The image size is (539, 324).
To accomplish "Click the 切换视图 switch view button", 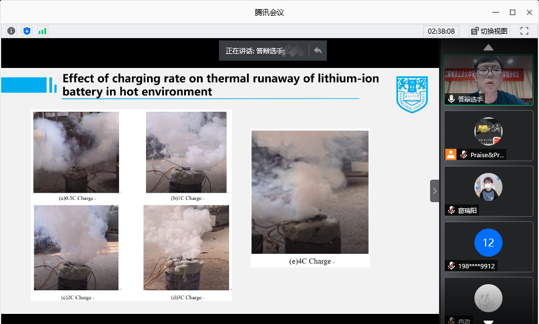I will click(488, 31).
